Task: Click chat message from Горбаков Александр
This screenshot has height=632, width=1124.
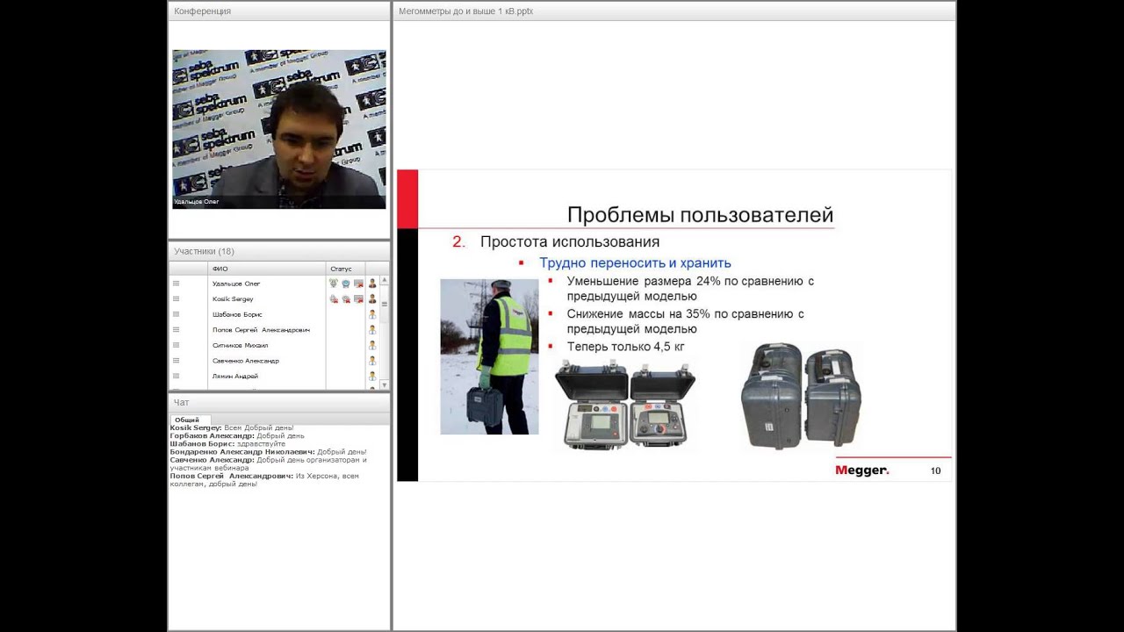Action: click(237, 435)
